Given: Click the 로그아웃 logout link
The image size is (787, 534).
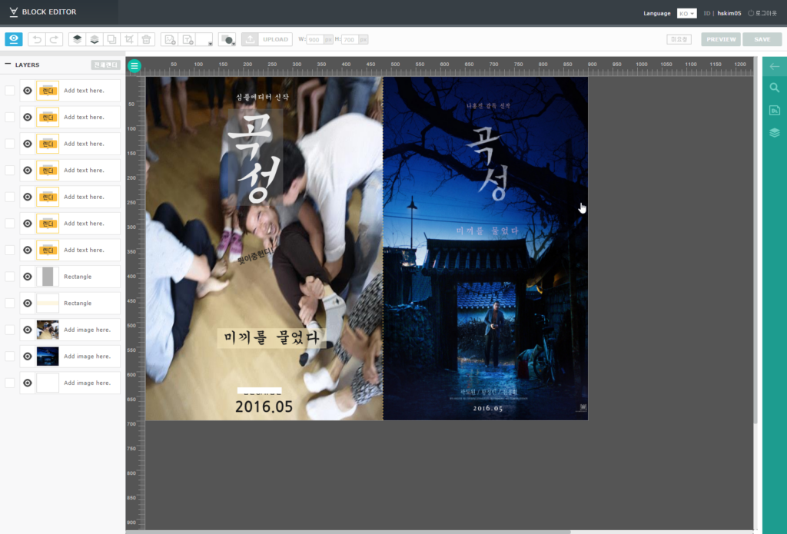Looking at the screenshot, I should pyautogui.click(x=764, y=13).
